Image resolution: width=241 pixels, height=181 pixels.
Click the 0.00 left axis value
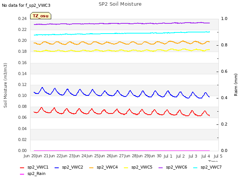point(23,150)
